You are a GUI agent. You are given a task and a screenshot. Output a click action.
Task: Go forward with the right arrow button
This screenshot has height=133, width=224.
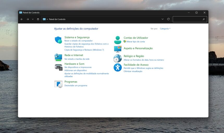tap(28, 19)
